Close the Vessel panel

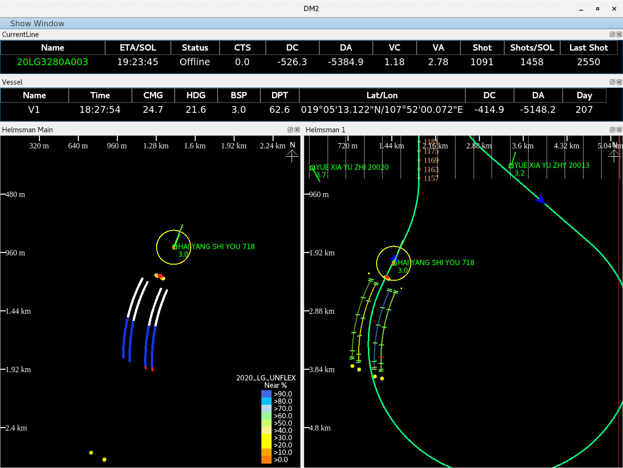pos(619,82)
